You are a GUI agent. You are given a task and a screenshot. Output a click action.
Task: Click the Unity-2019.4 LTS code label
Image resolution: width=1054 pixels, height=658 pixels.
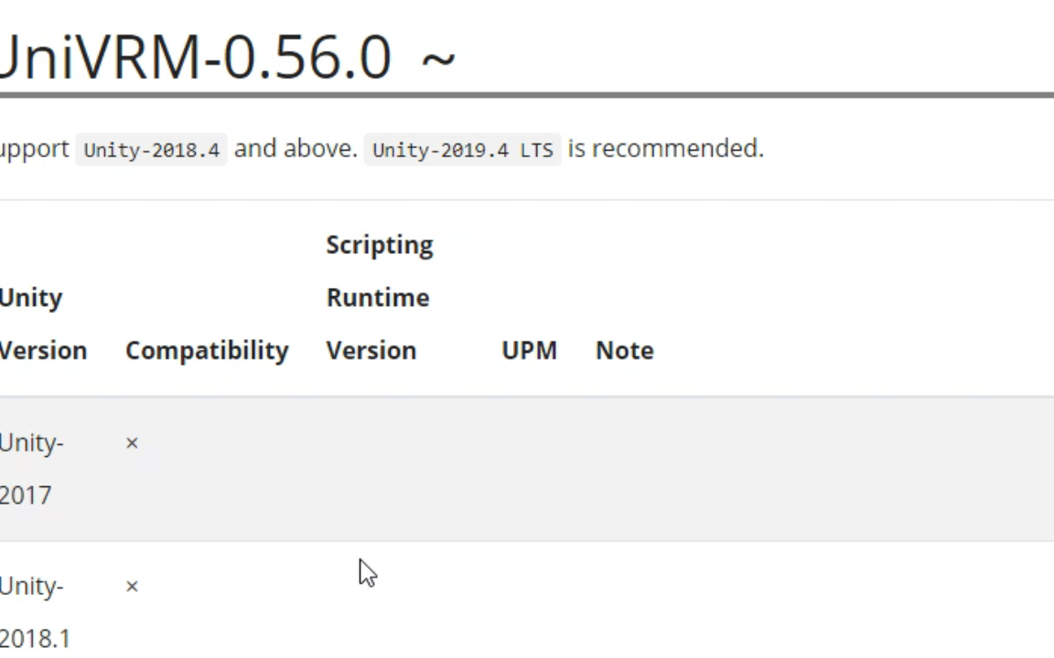tap(462, 150)
